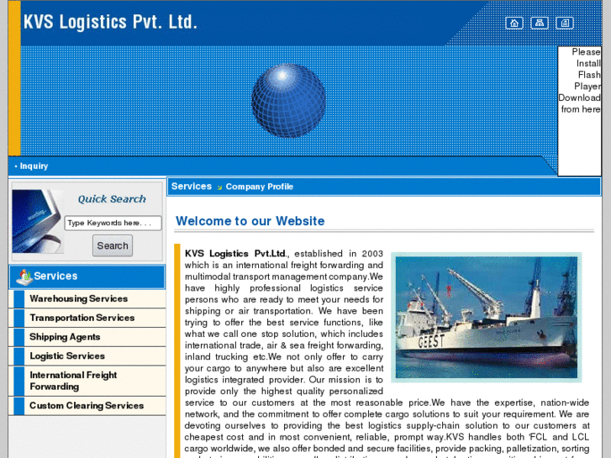
Task: Click the cargo ship photo
Action: pos(487,318)
